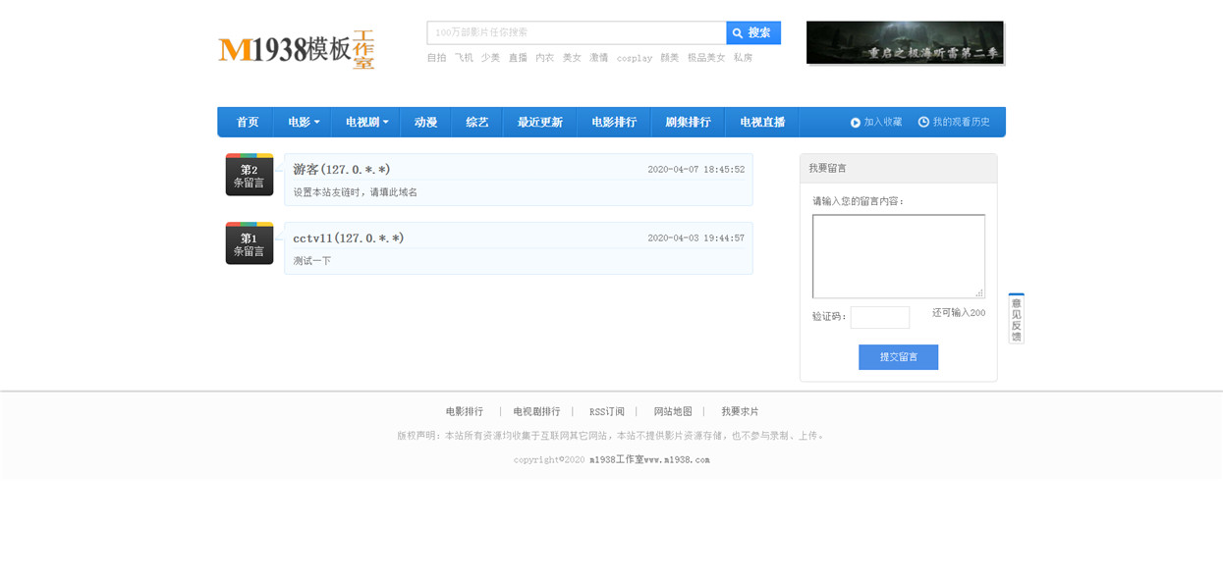Viewport: 1223px width, 582px height.
Task: Click the 加入收藏 play-circle icon
Action: click(856, 123)
